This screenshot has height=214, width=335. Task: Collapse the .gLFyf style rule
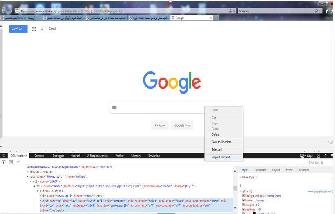click(241, 192)
